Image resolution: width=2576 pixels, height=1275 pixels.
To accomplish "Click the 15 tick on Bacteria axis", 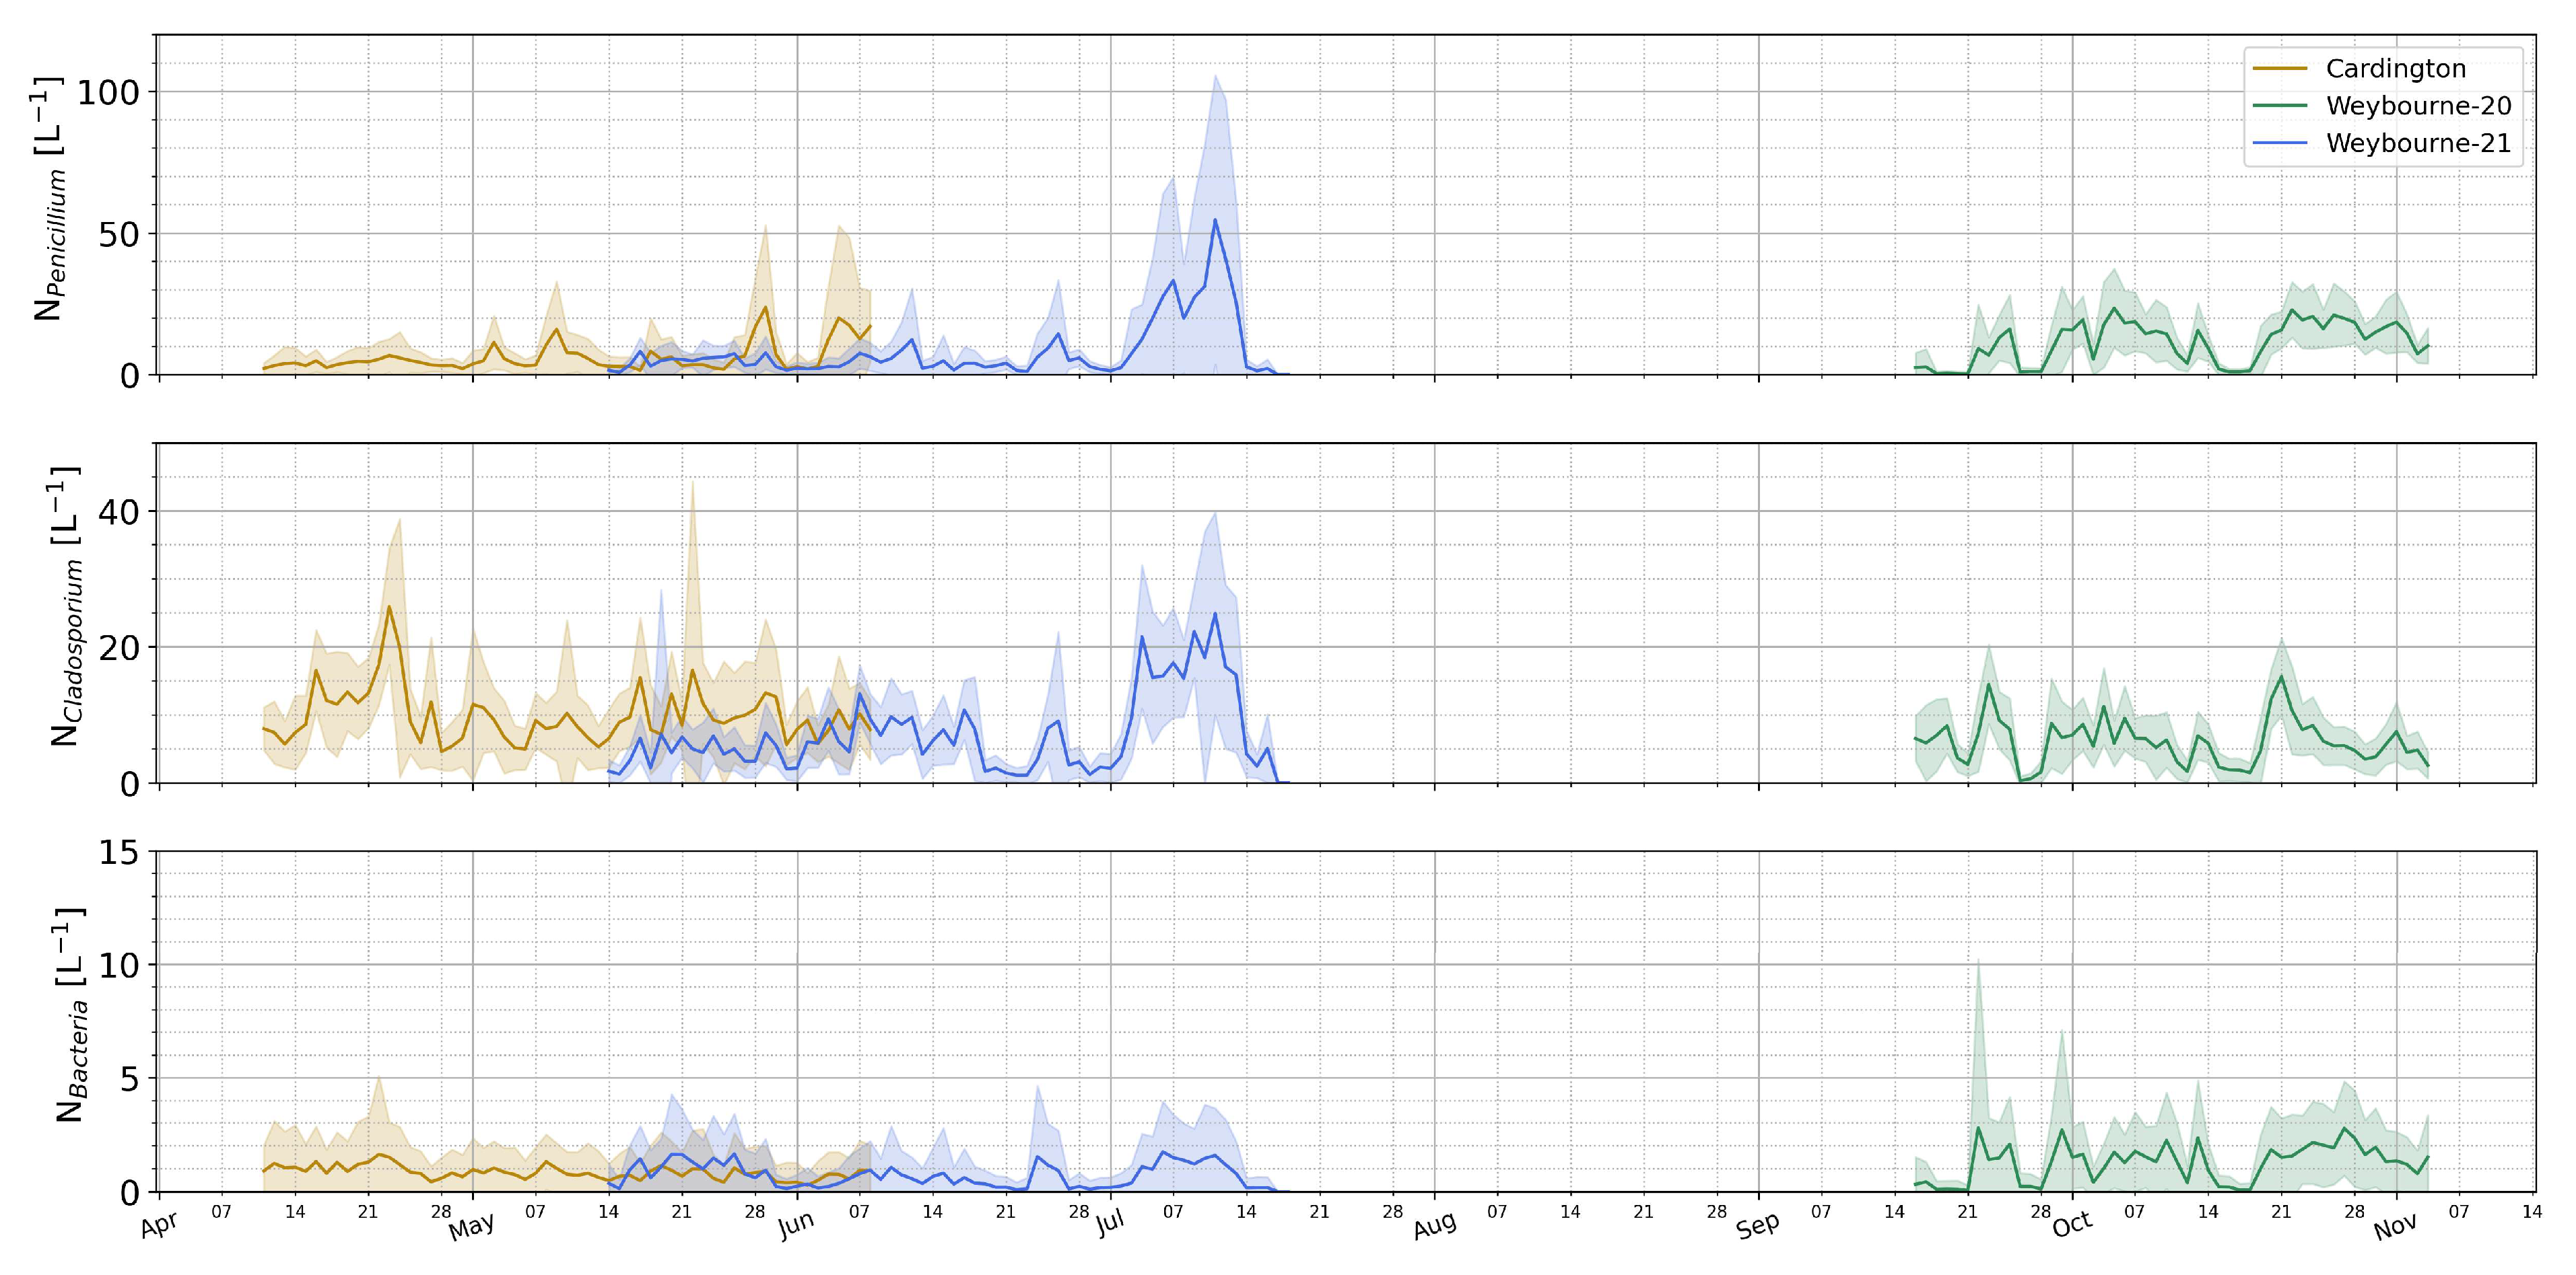I will [118, 852].
